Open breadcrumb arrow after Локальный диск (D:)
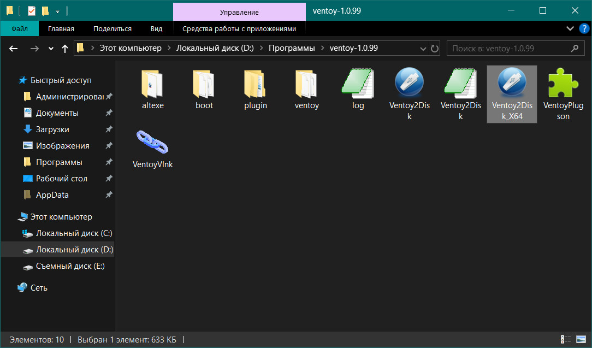The width and height of the screenshot is (592, 348). tap(261, 49)
